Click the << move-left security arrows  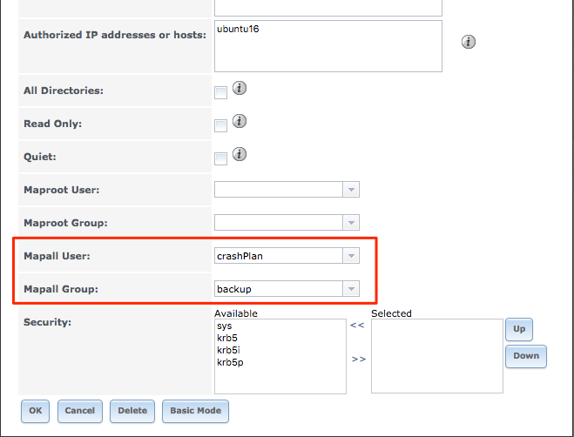pyautogui.click(x=357, y=326)
